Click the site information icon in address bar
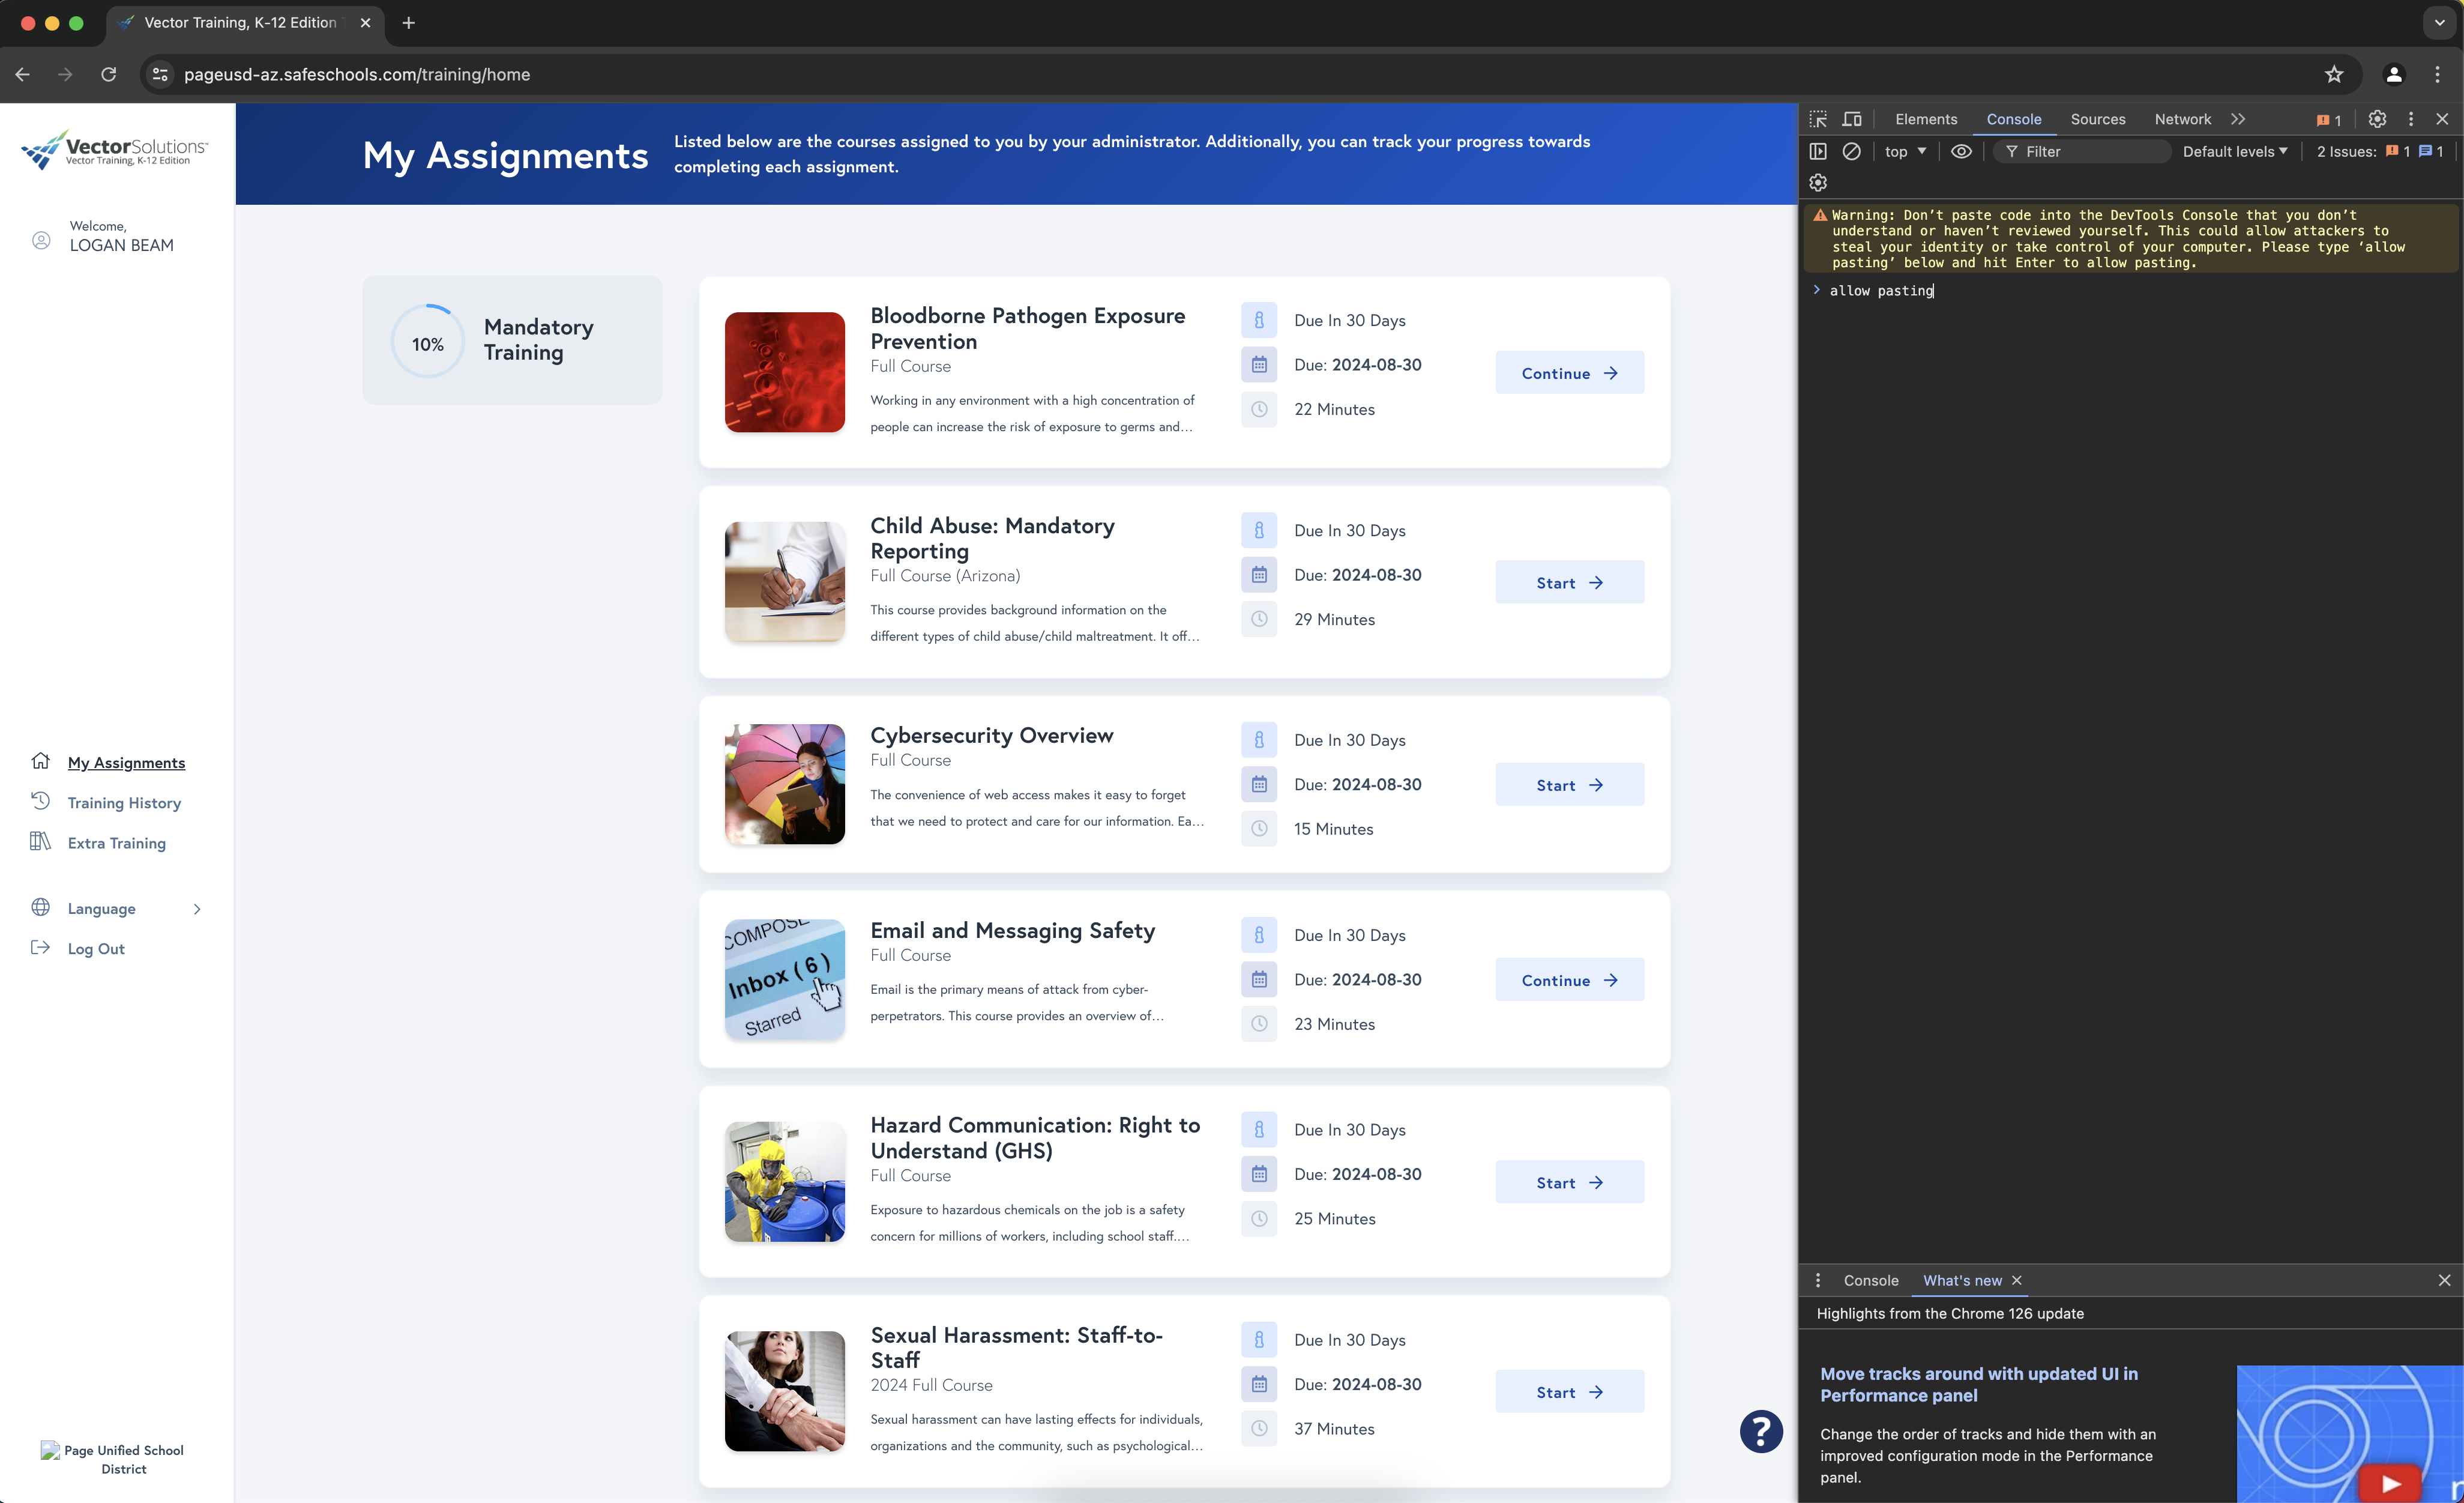Image resolution: width=2464 pixels, height=1503 pixels. click(160, 74)
